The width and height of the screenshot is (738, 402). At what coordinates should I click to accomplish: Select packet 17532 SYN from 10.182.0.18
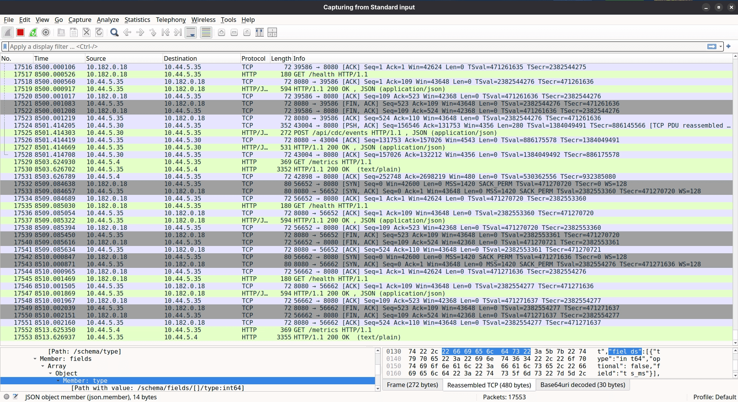366,184
